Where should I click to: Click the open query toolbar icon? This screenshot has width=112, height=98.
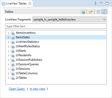(83, 12)
